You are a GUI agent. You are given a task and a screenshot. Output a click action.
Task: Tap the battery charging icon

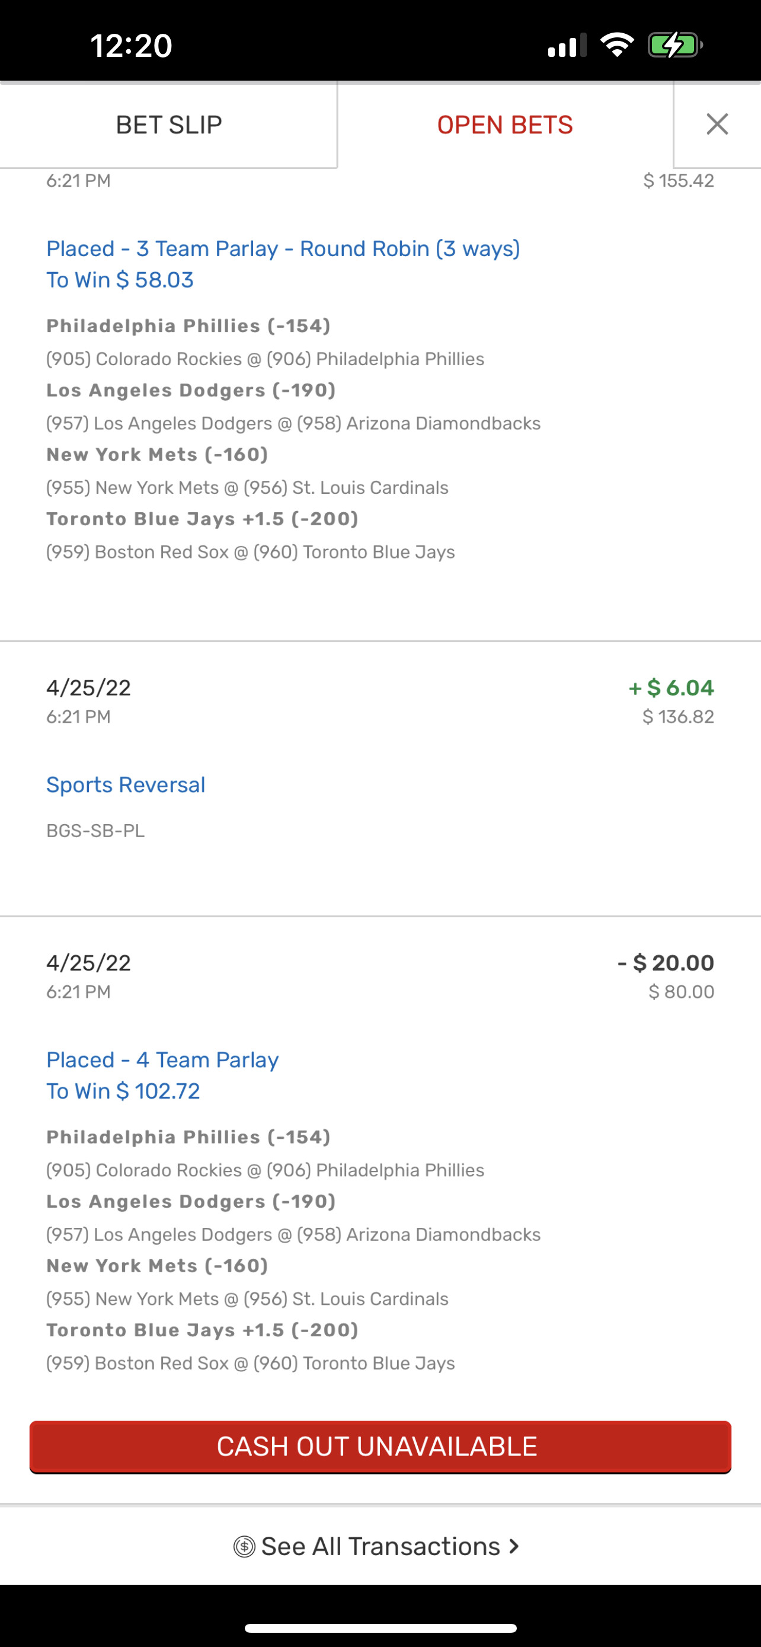pyautogui.click(x=674, y=46)
